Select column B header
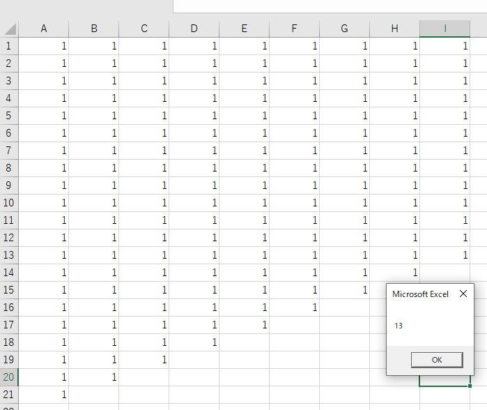Viewport: 487px width, 410px height. [x=94, y=29]
